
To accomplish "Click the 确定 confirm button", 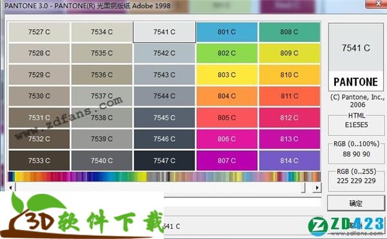I will [x=355, y=204].
